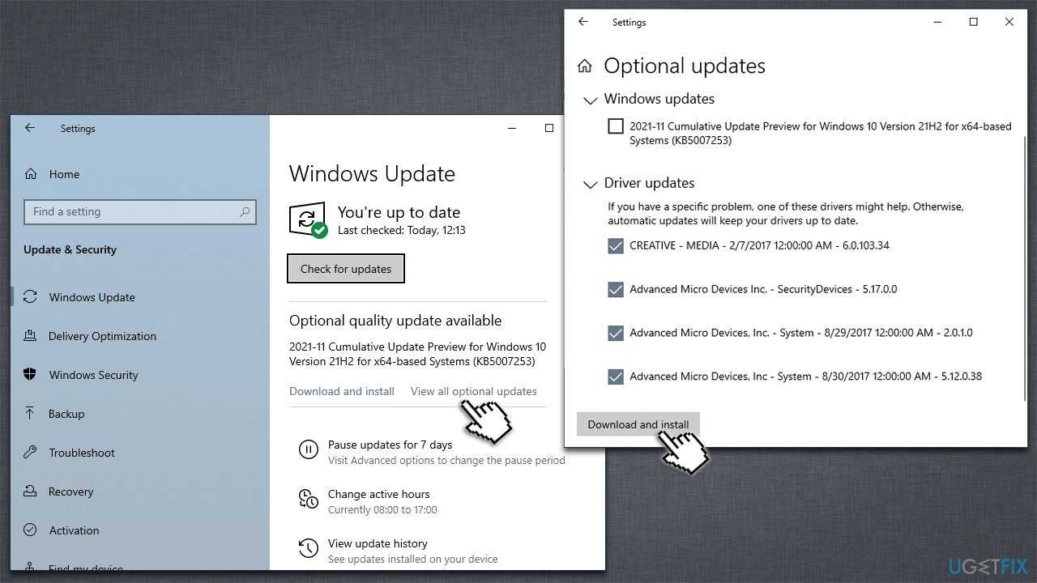Collapse the Driver updates section chevron
Image resolution: width=1037 pixels, height=583 pixels.
[589, 185]
